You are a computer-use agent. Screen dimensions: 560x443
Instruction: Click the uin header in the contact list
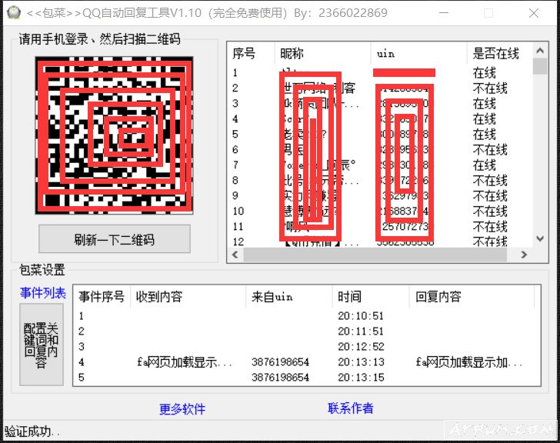point(418,54)
